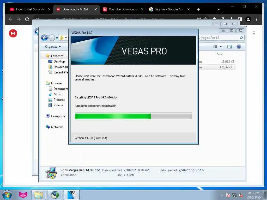Open the browser profile avatar
The height and width of the screenshot is (200, 267).
click(x=248, y=19)
